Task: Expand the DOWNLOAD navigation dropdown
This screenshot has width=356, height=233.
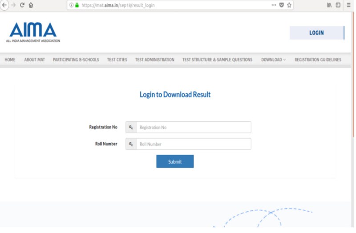Action: click(273, 60)
